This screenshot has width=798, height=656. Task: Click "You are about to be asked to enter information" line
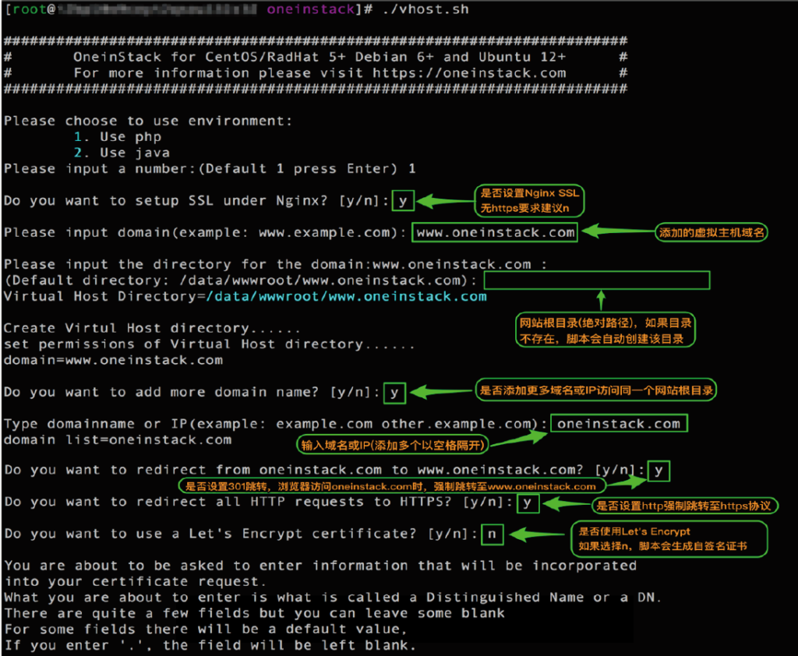tap(320, 566)
